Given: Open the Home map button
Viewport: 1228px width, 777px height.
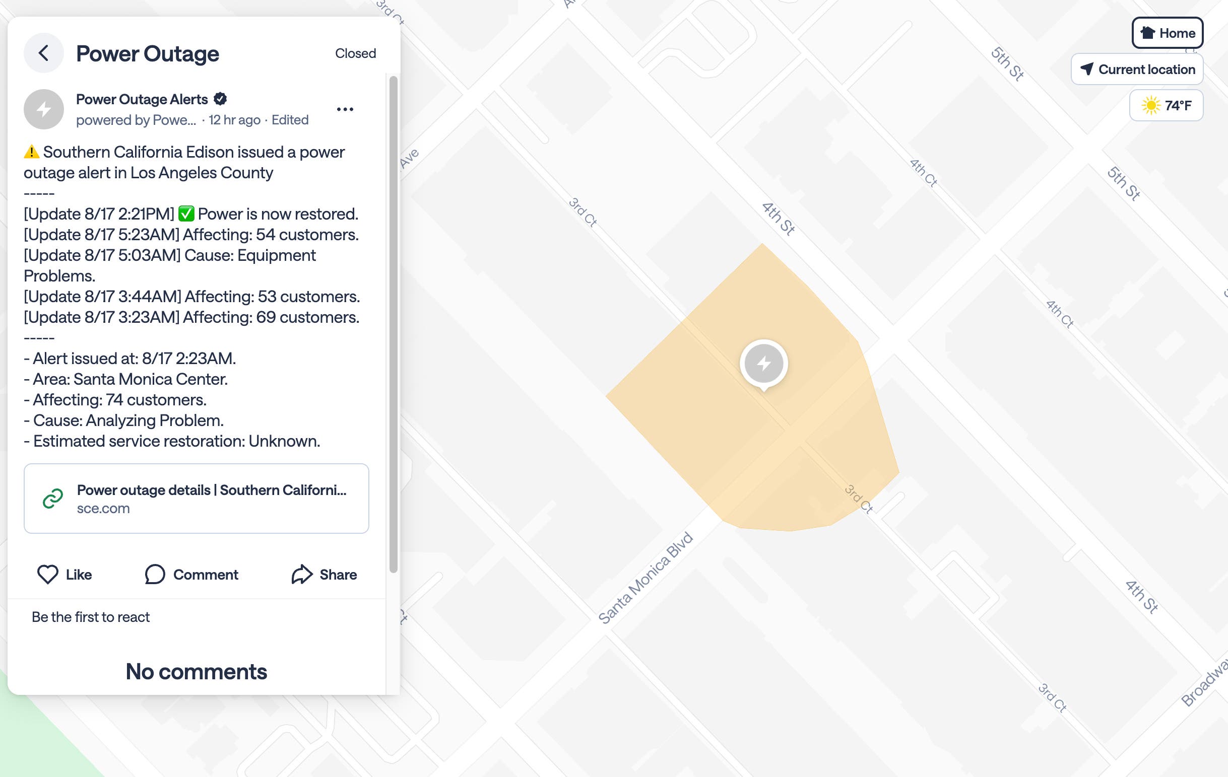Looking at the screenshot, I should coord(1168,33).
